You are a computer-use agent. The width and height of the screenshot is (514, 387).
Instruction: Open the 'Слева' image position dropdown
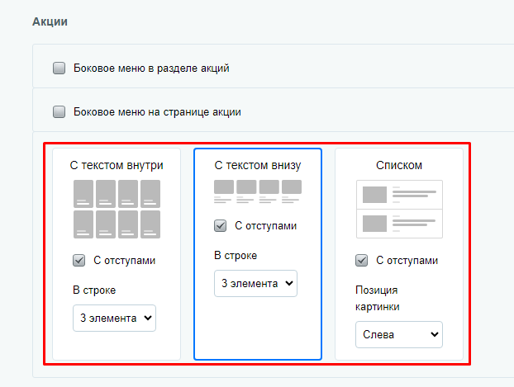pyautogui.click(x=399, y=334)
